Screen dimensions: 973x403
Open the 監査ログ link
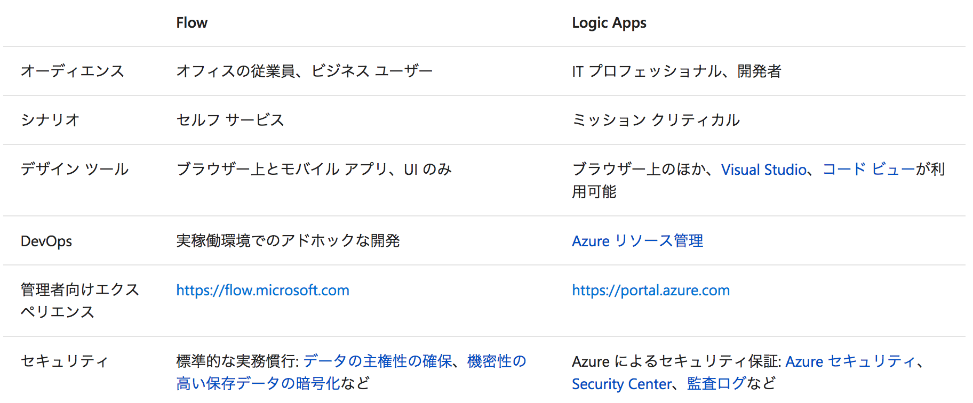point(716,384)
